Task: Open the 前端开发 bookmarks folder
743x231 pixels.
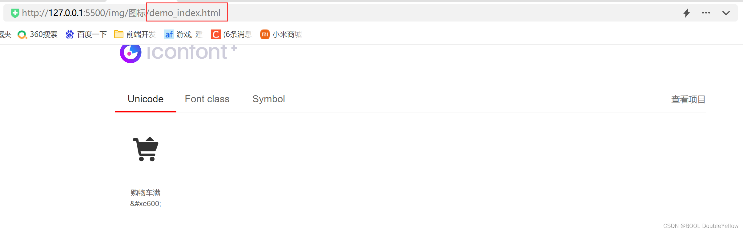Action: click(x=118, y=34)
